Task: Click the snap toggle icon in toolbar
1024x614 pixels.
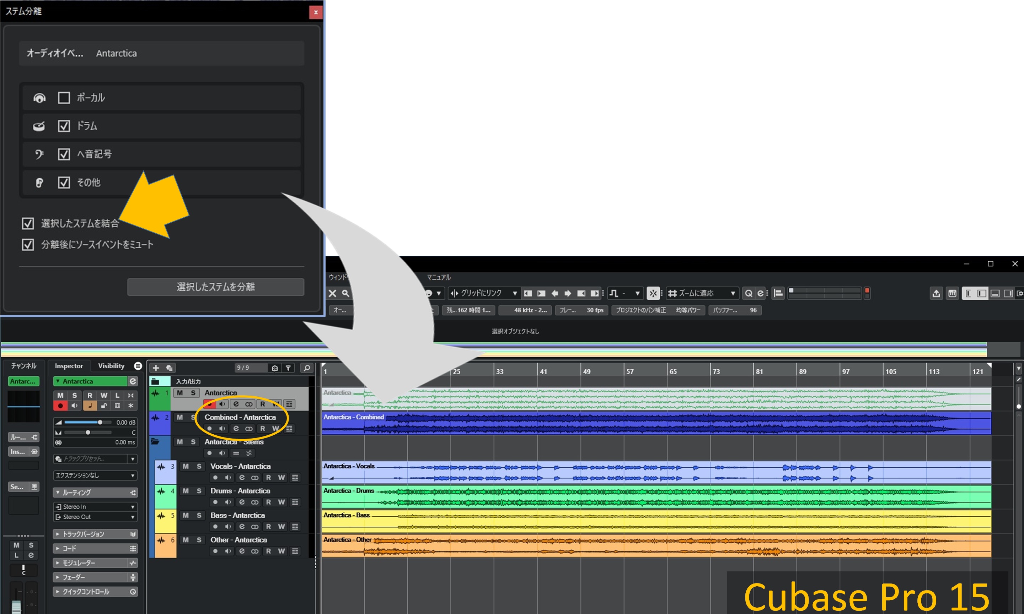Action: pos(653,293)
